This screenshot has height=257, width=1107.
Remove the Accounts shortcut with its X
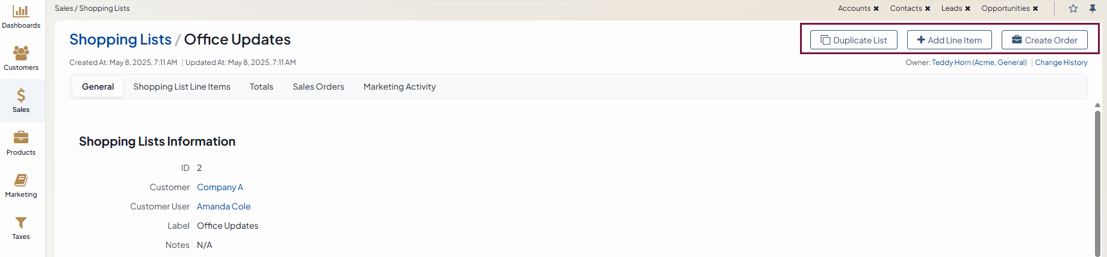876,8
